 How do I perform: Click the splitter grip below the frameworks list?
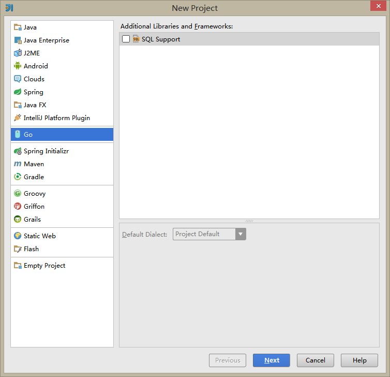pyautogui.click(x=249, y=221)
